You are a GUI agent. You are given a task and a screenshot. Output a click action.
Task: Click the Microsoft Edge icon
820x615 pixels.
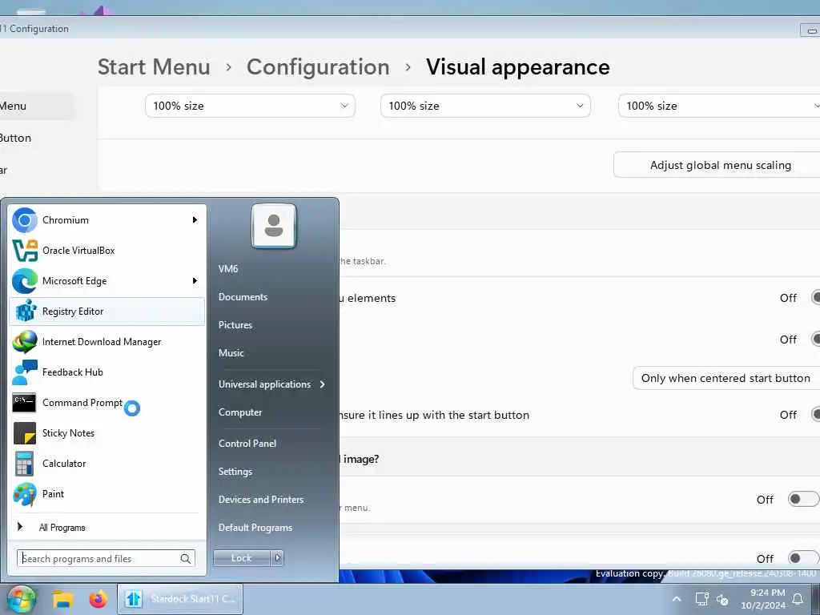point(25,281)
